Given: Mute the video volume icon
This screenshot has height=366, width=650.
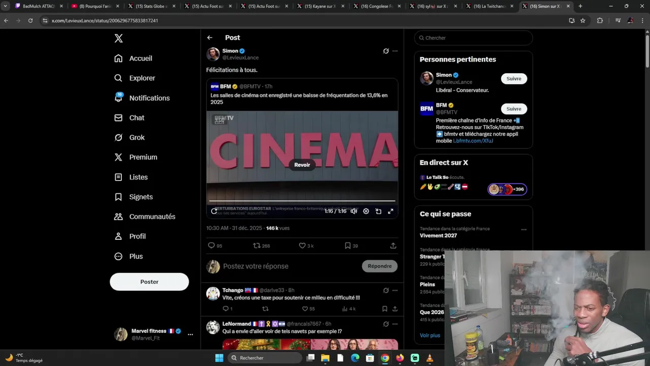Looking at the screenshot, I should [354, 211].
